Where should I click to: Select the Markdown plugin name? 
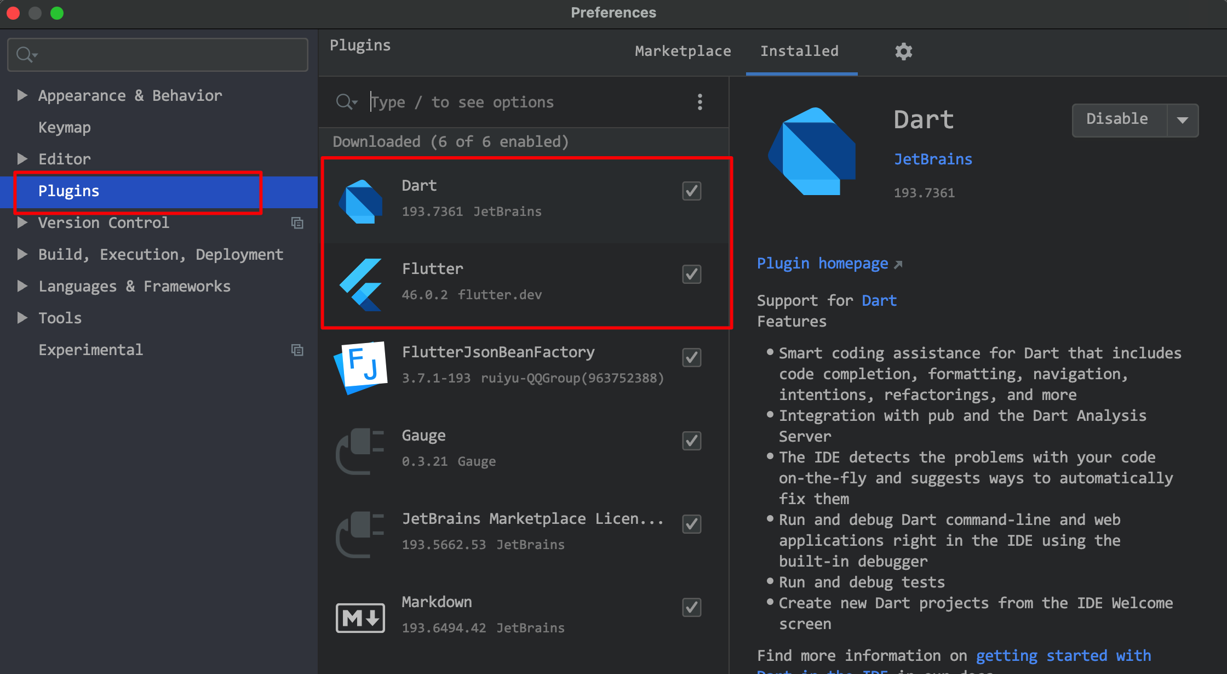point(437,602)
